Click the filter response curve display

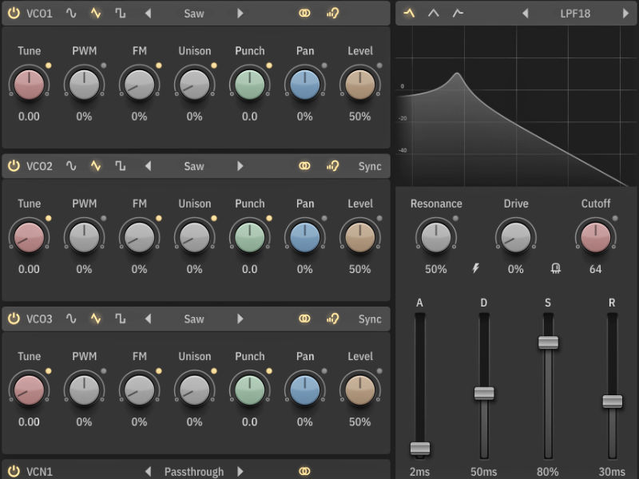[516, 107]
